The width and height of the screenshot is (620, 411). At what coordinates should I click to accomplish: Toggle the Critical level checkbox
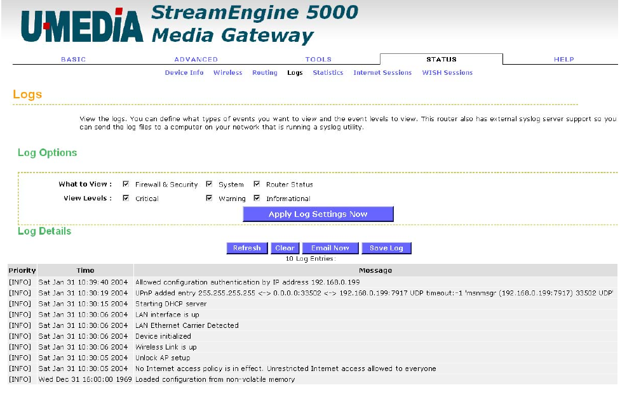pyautogui.click(x=126, y=198)
